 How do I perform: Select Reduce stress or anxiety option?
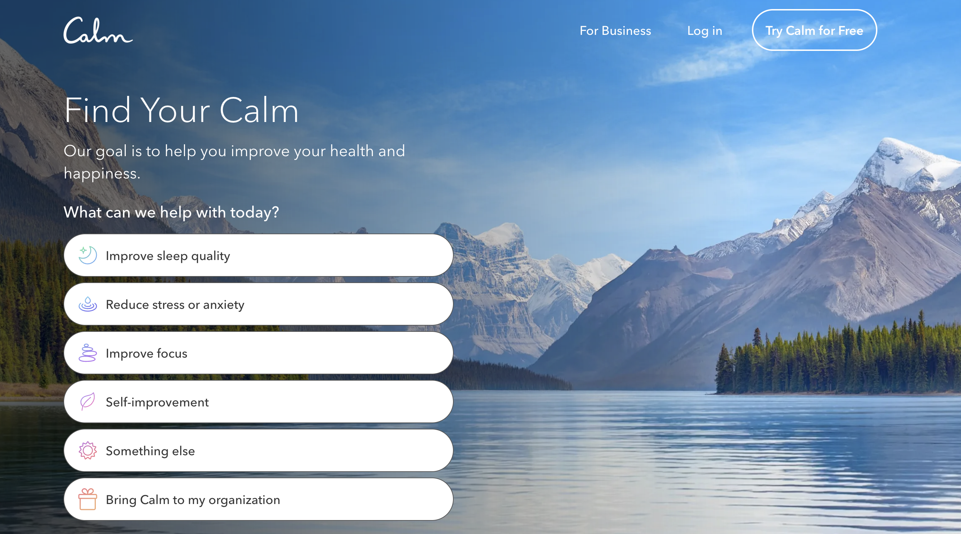259,305
